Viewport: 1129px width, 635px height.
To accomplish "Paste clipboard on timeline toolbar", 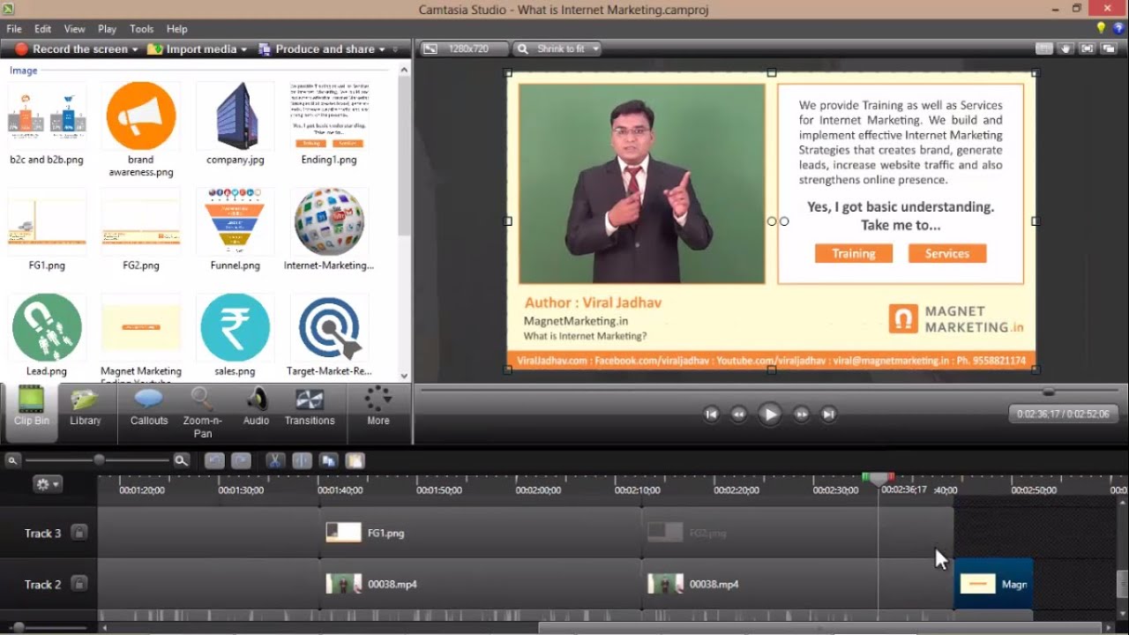I will [x=355, y=460].
